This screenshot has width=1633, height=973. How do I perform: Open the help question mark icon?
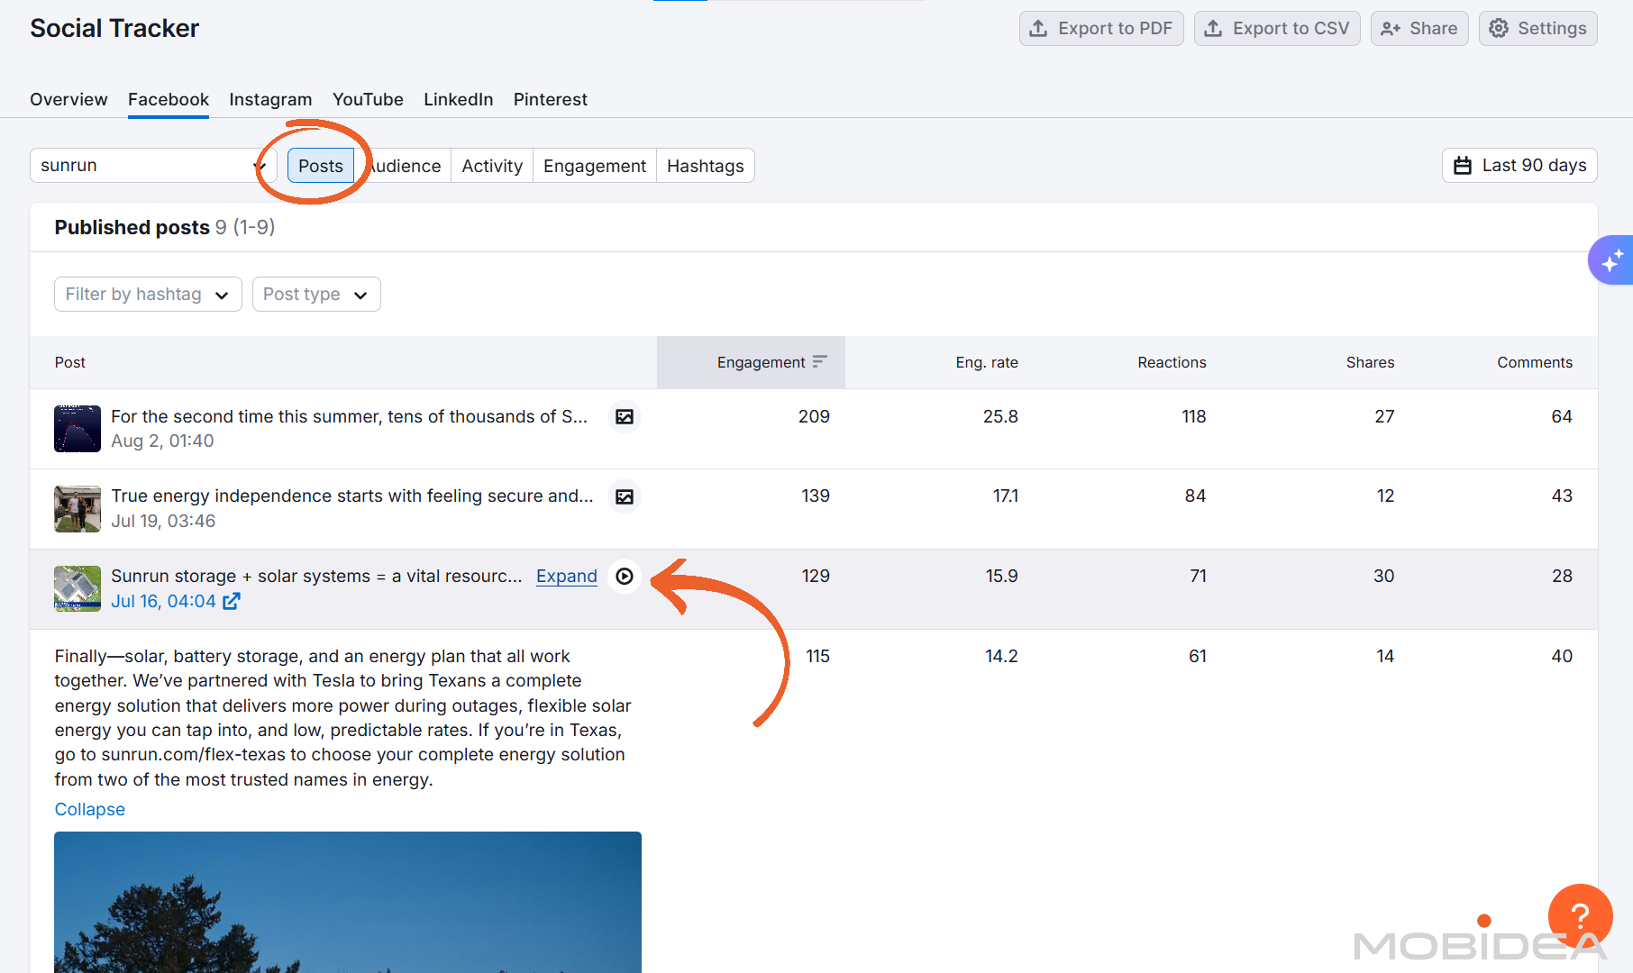(x=1581, y=917)
